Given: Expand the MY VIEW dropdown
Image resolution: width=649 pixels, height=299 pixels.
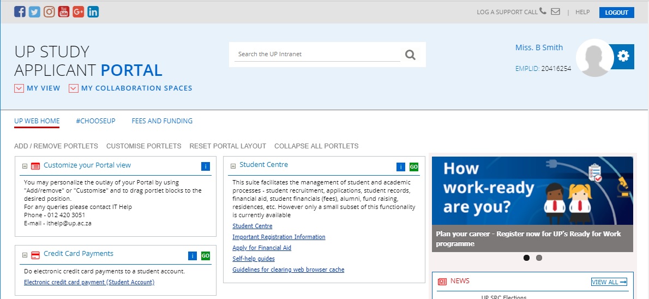Looking at the screenshot, I should 19,88.
